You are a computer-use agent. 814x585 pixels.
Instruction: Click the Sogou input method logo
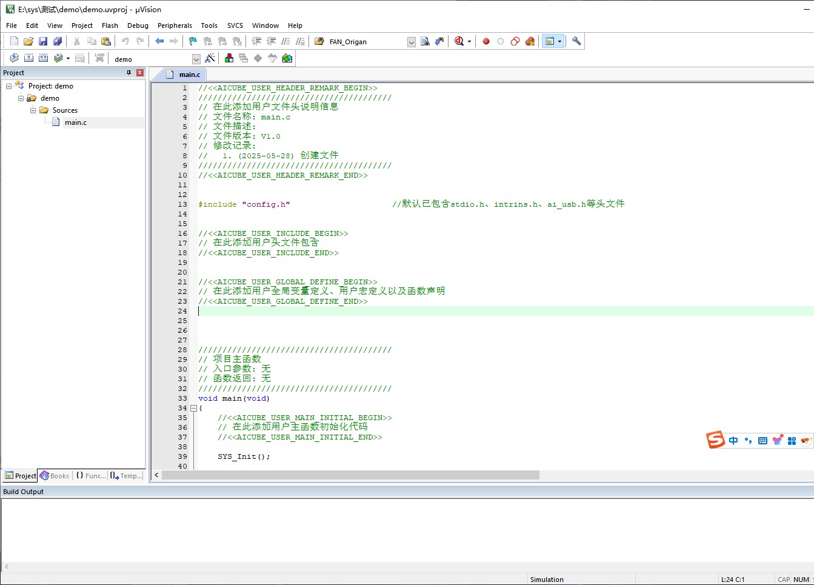(x=716, y=440)
